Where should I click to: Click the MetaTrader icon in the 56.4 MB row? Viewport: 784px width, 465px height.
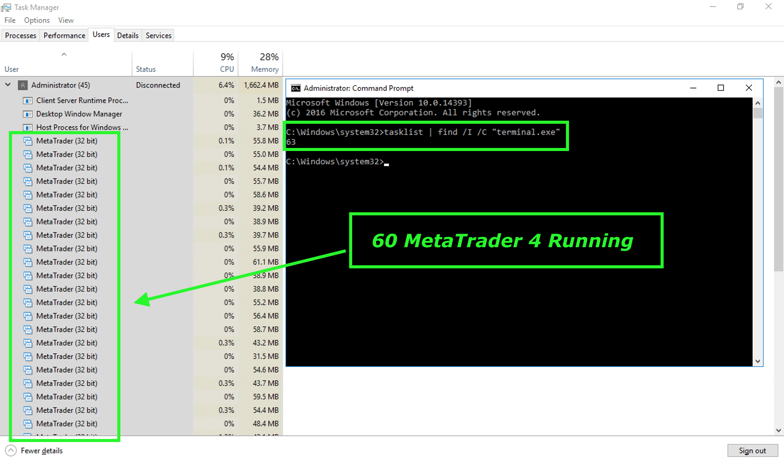[28, 316]
